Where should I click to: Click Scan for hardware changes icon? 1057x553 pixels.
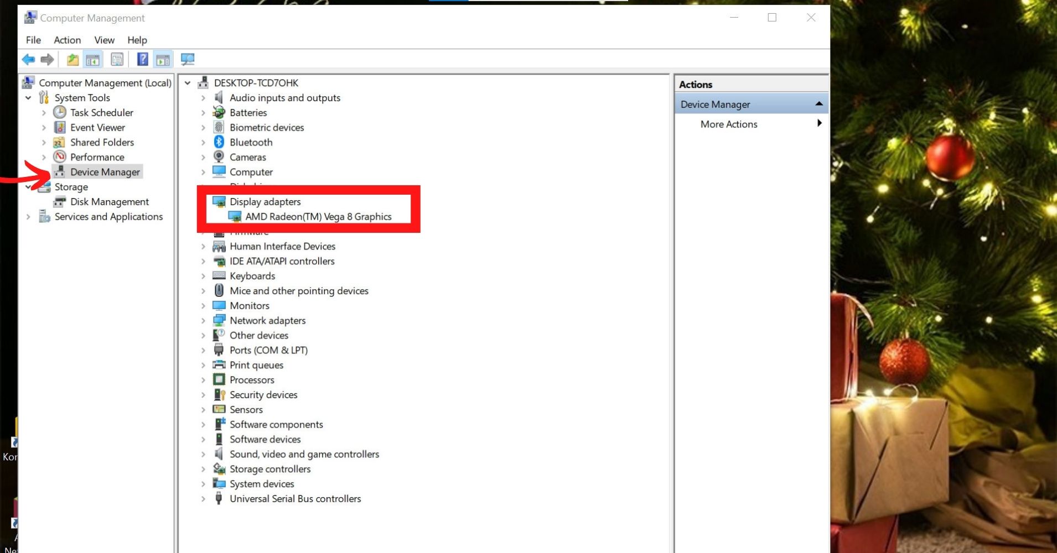coord(188,59)
